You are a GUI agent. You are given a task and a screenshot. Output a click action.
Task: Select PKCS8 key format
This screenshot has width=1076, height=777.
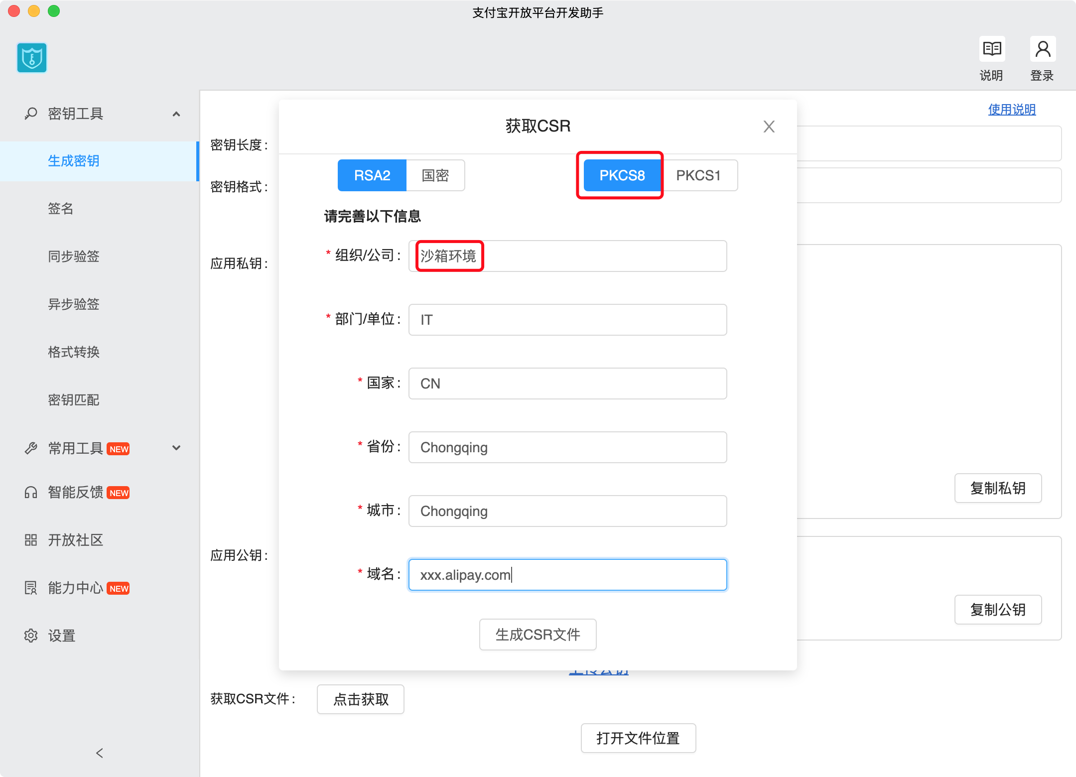(x=622, y=175)
